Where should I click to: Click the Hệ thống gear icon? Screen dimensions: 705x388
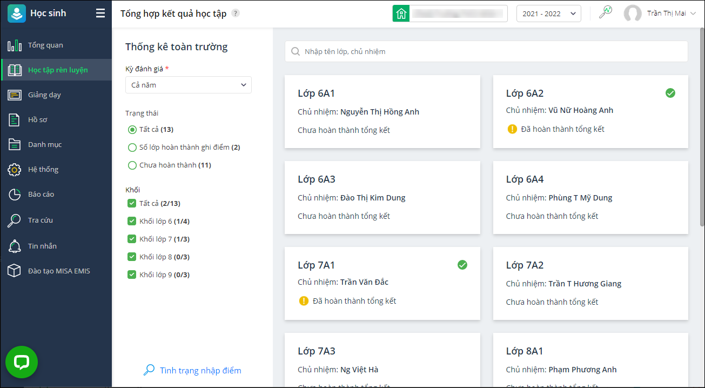[15, 170]
